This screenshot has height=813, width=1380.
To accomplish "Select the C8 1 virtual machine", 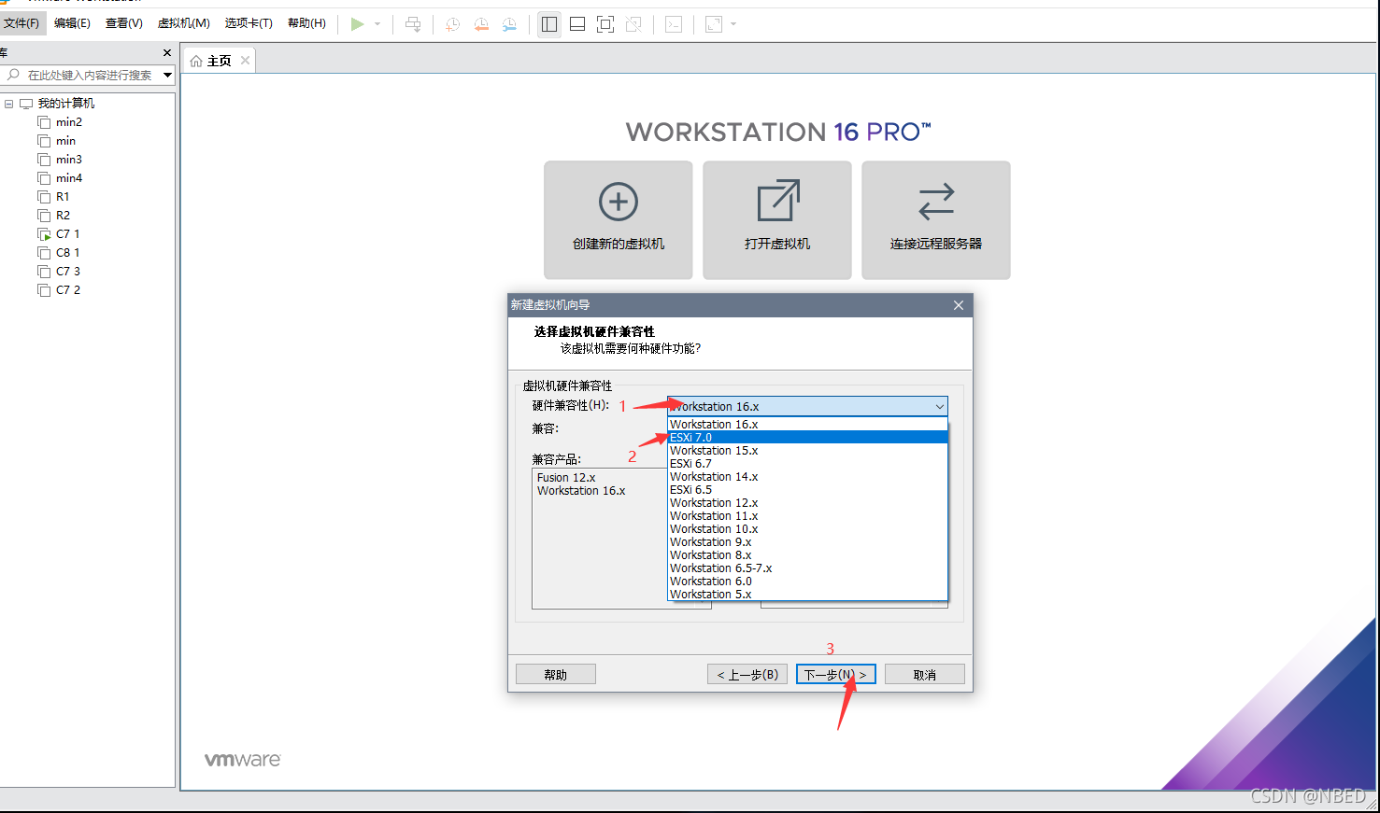I will (67, 253).
